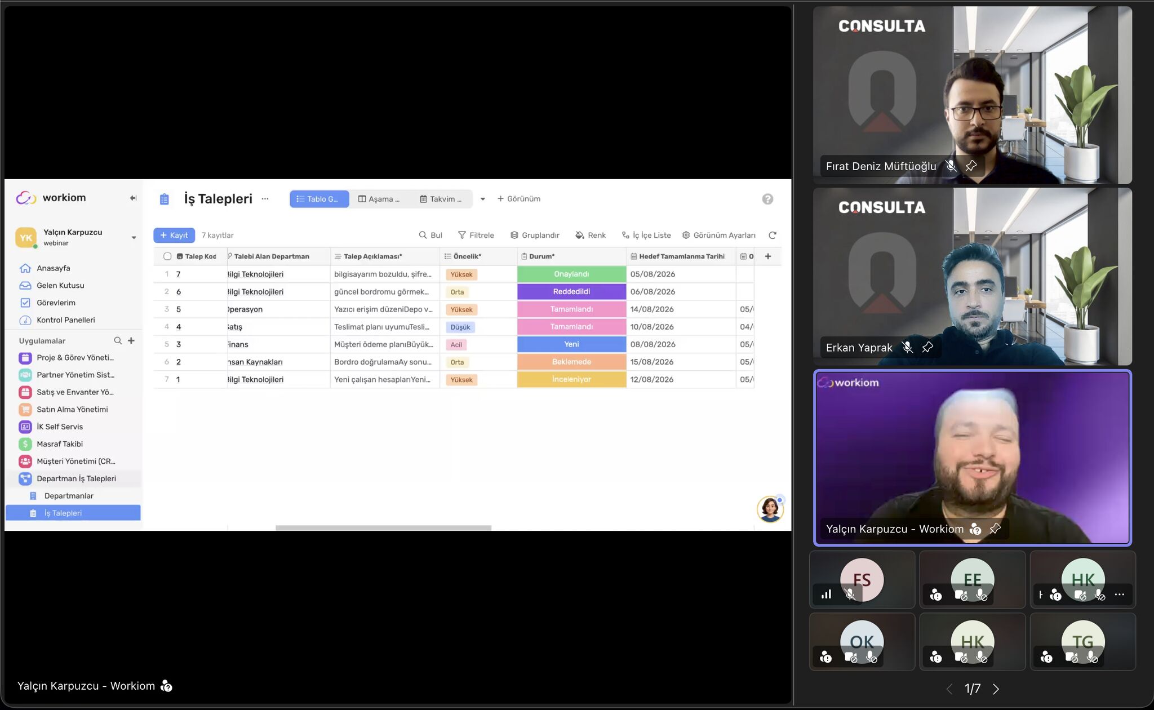Switch to the Tablo G... view tab
This screenshot has width=1154, height=710.
pos(319,199)
